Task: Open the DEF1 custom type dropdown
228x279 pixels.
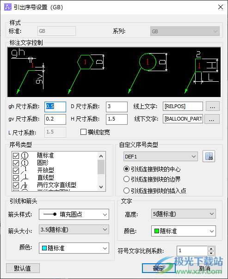Action: tap(160, 157)
